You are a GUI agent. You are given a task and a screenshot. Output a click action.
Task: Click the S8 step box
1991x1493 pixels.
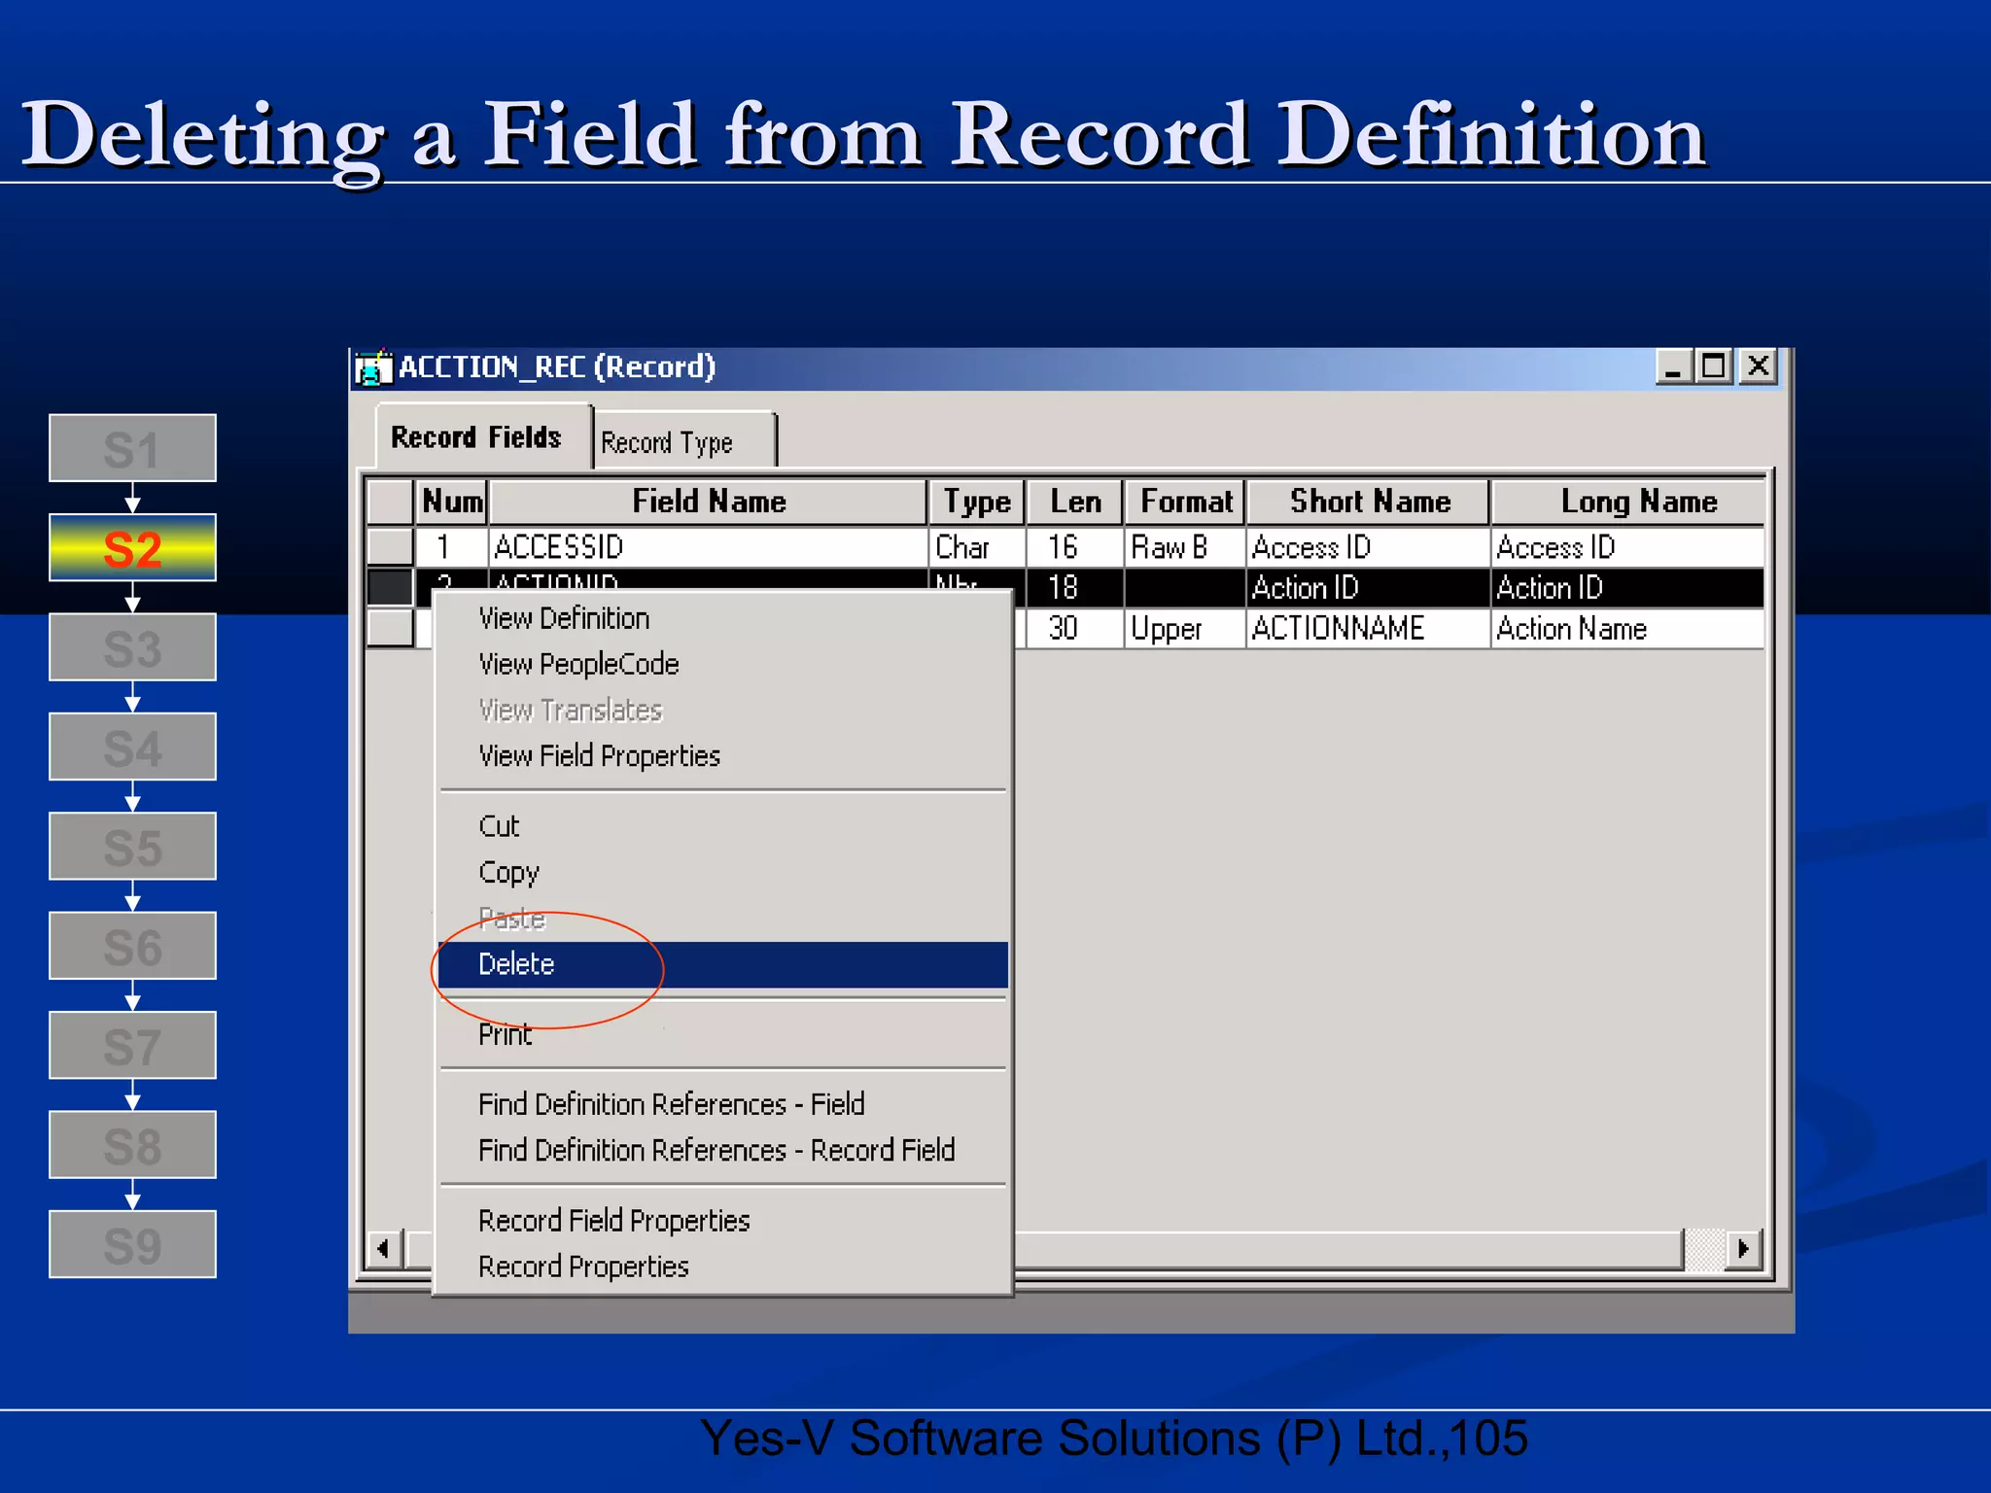tap(132, 1145)
